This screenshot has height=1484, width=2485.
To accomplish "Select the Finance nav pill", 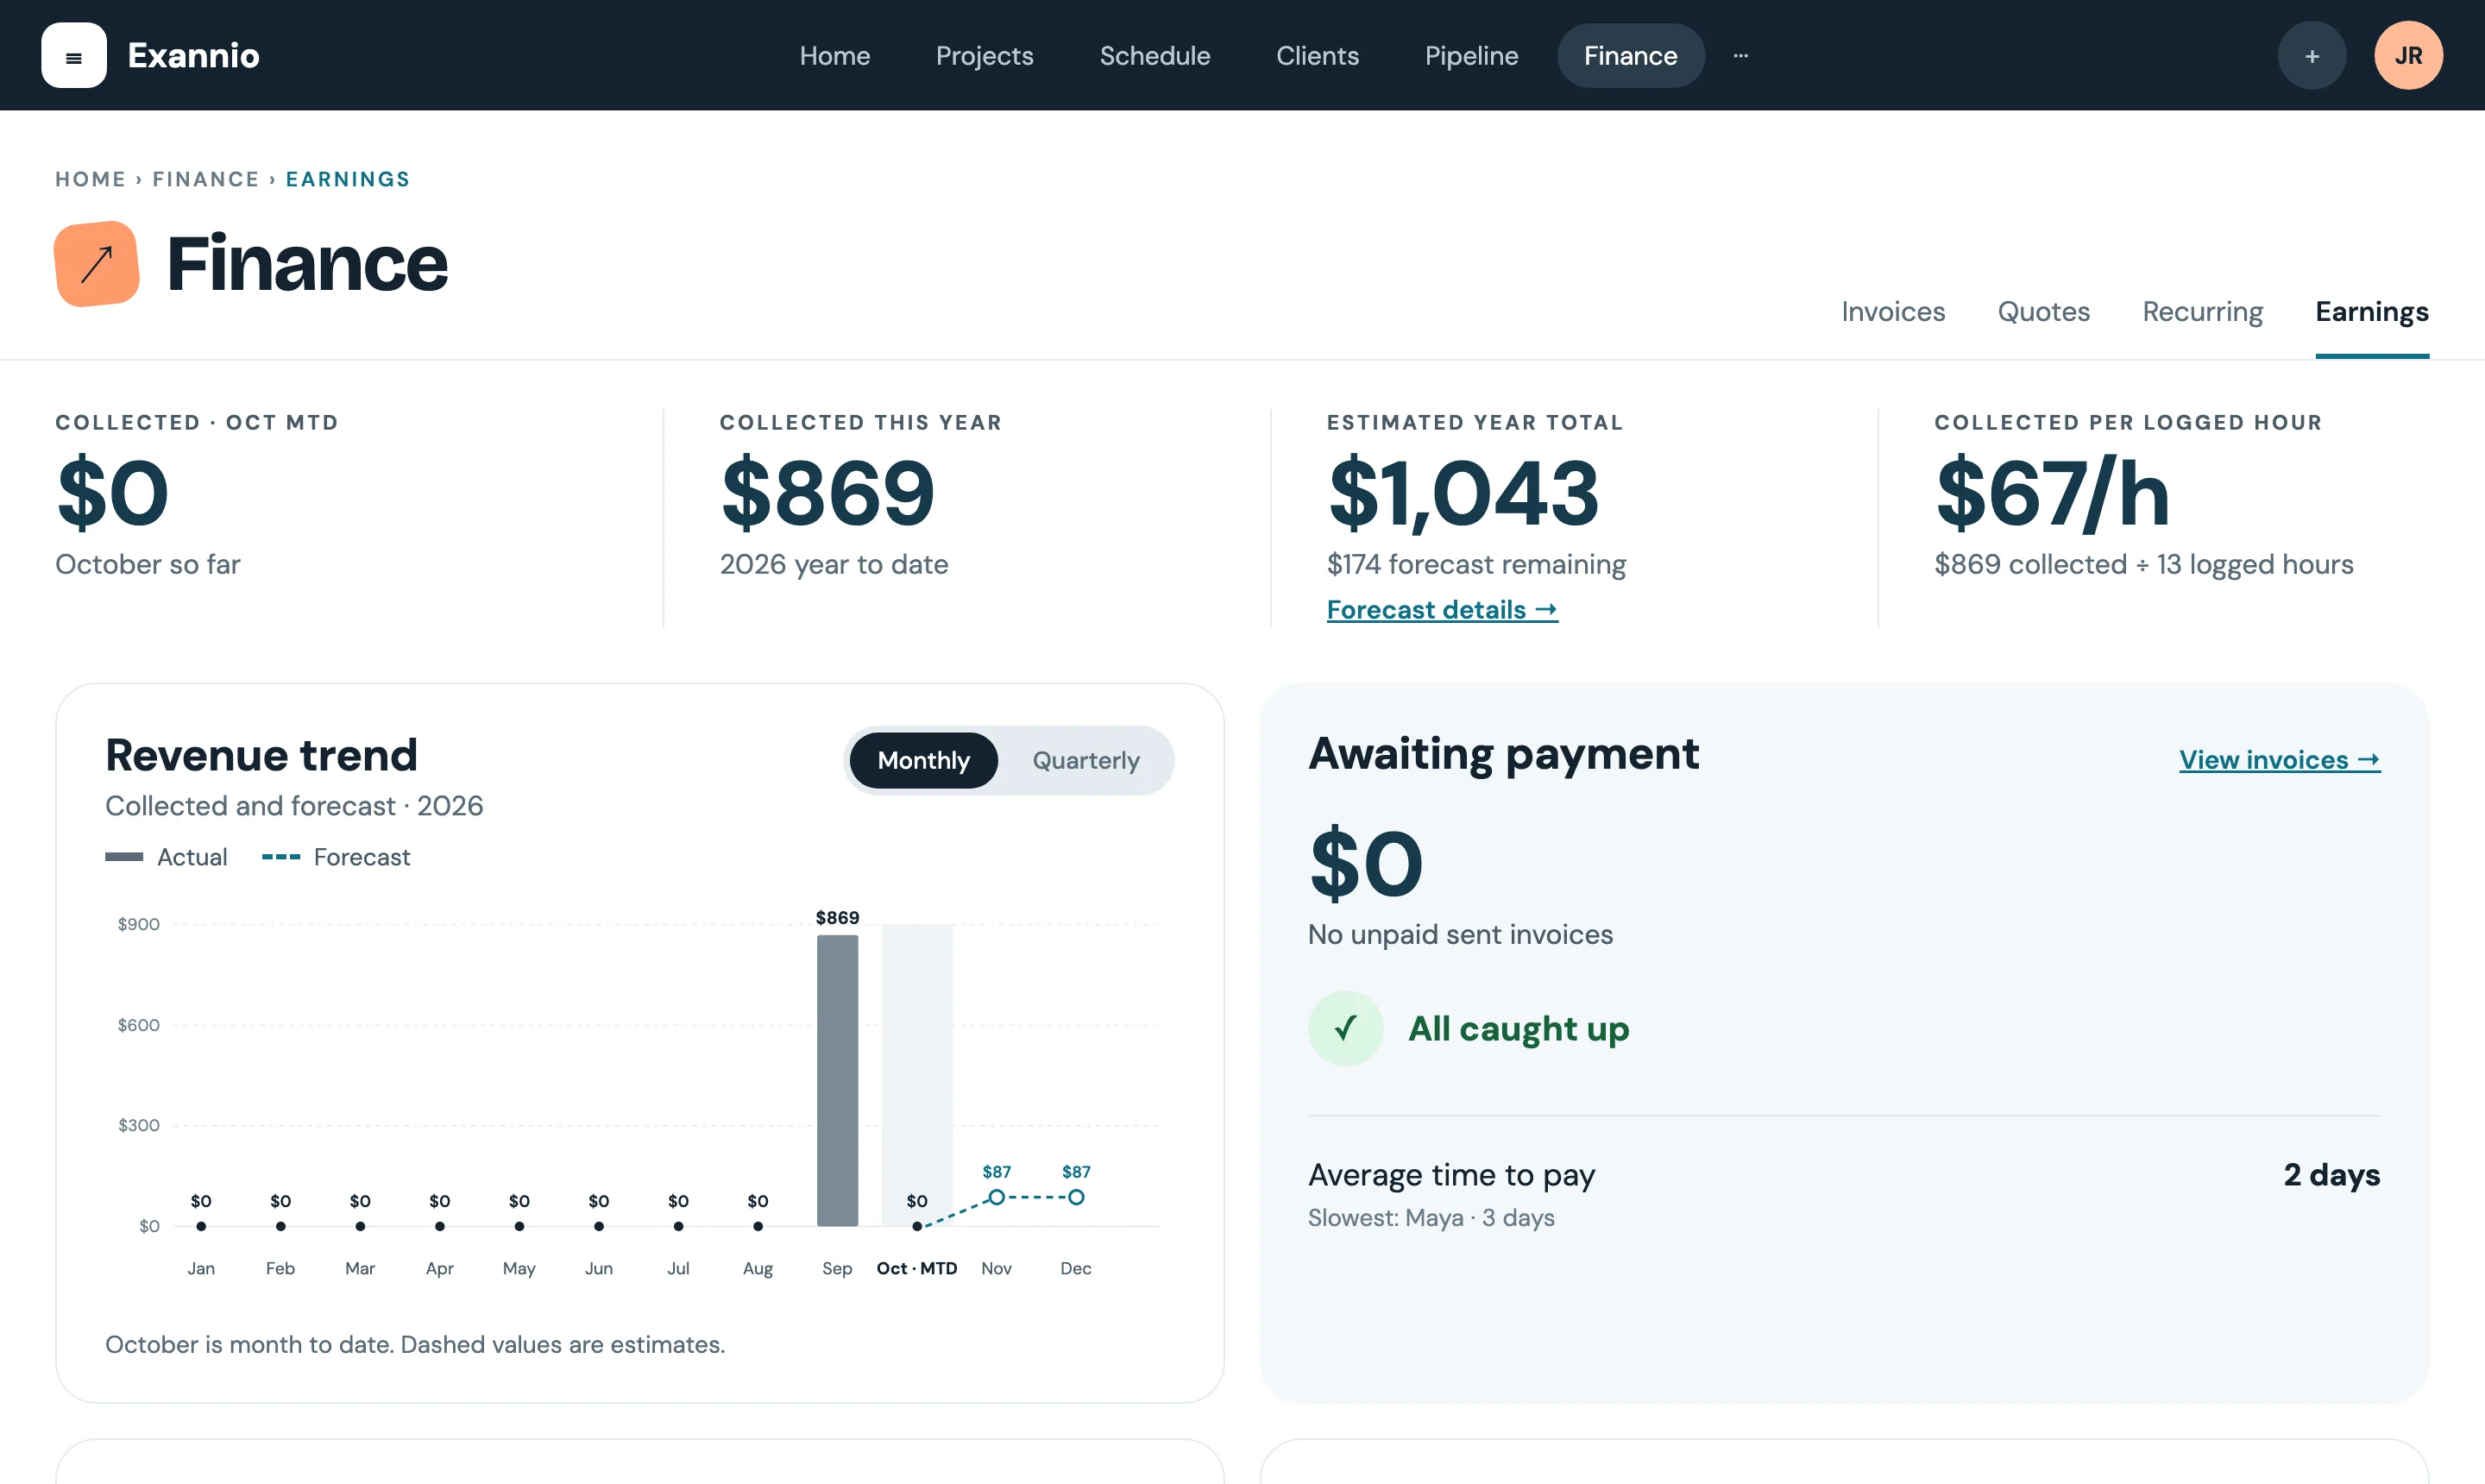I will coord(1631,56).
